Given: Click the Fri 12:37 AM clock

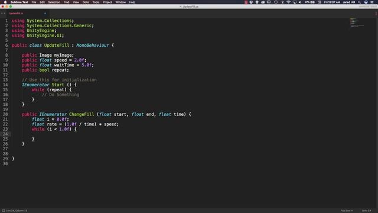Looking at the screenshot, I should pyautogui.click(x=332, y=2).
